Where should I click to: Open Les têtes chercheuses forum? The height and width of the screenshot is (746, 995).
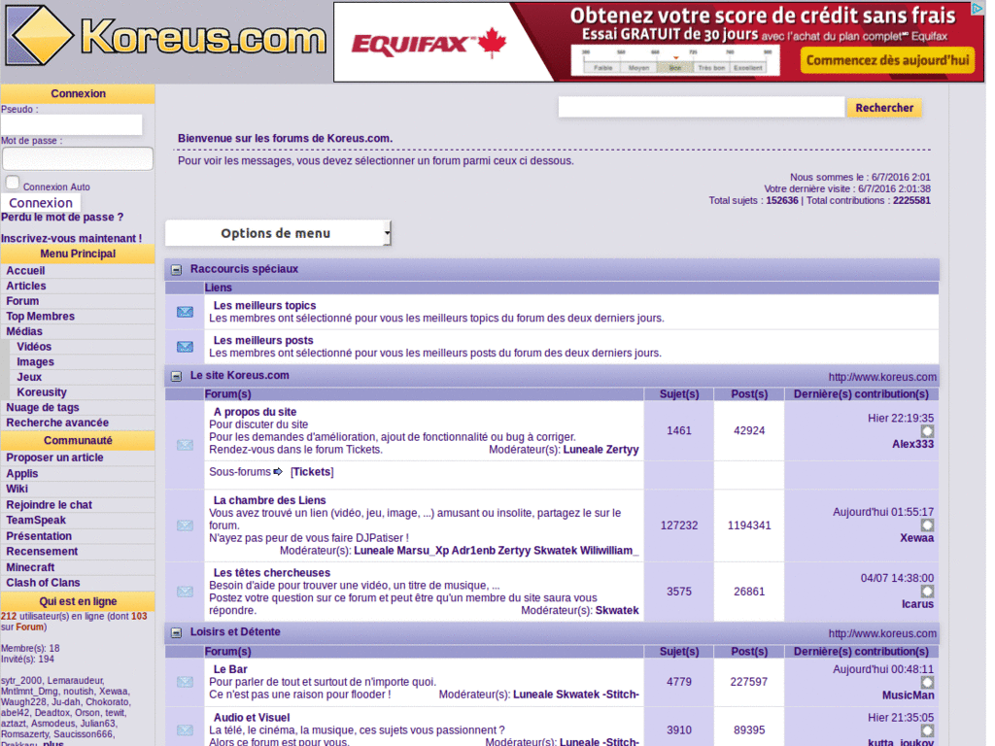272,573
